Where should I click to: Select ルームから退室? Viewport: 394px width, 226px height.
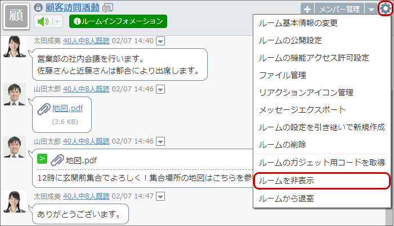click(322, 199)
